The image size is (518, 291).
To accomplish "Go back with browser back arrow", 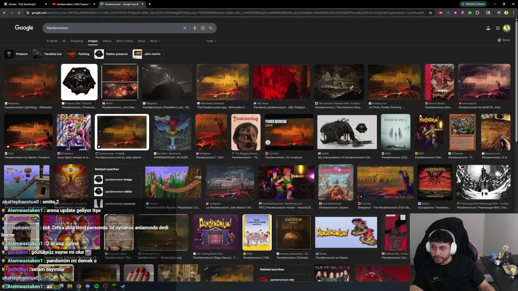I will coord(4,13).
